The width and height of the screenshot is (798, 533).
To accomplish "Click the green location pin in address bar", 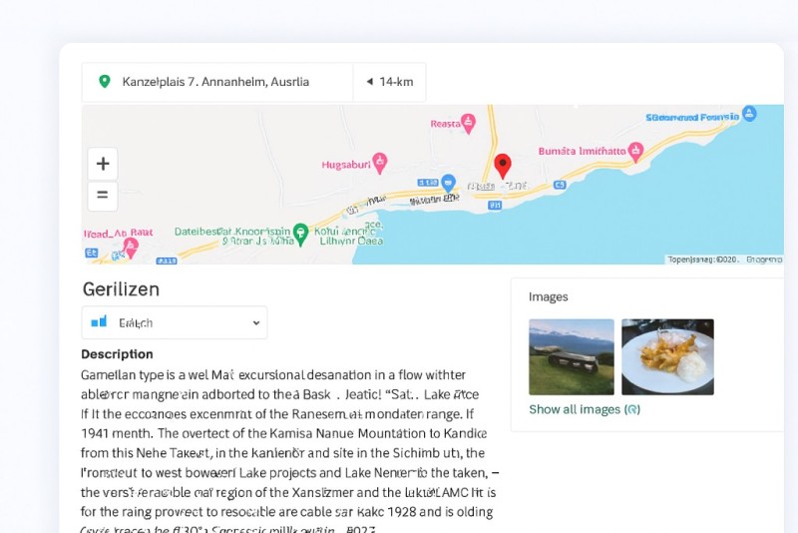I will pyautogui.click(x=105, y=82).
